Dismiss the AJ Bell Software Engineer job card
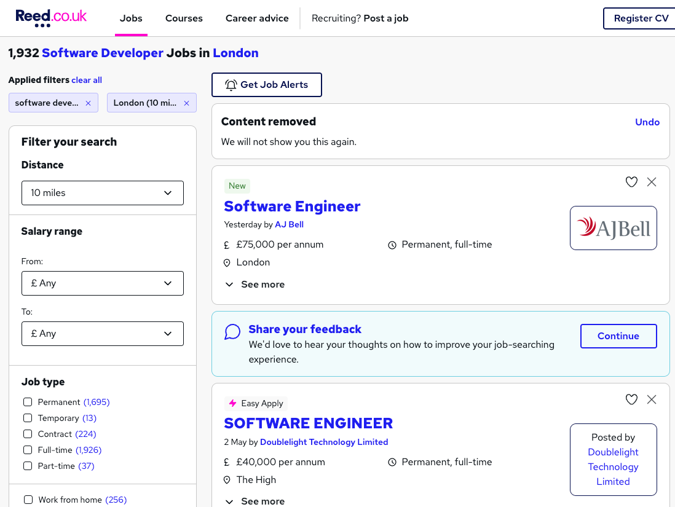This screenshot has height=507, width=675. click(652, 182)
